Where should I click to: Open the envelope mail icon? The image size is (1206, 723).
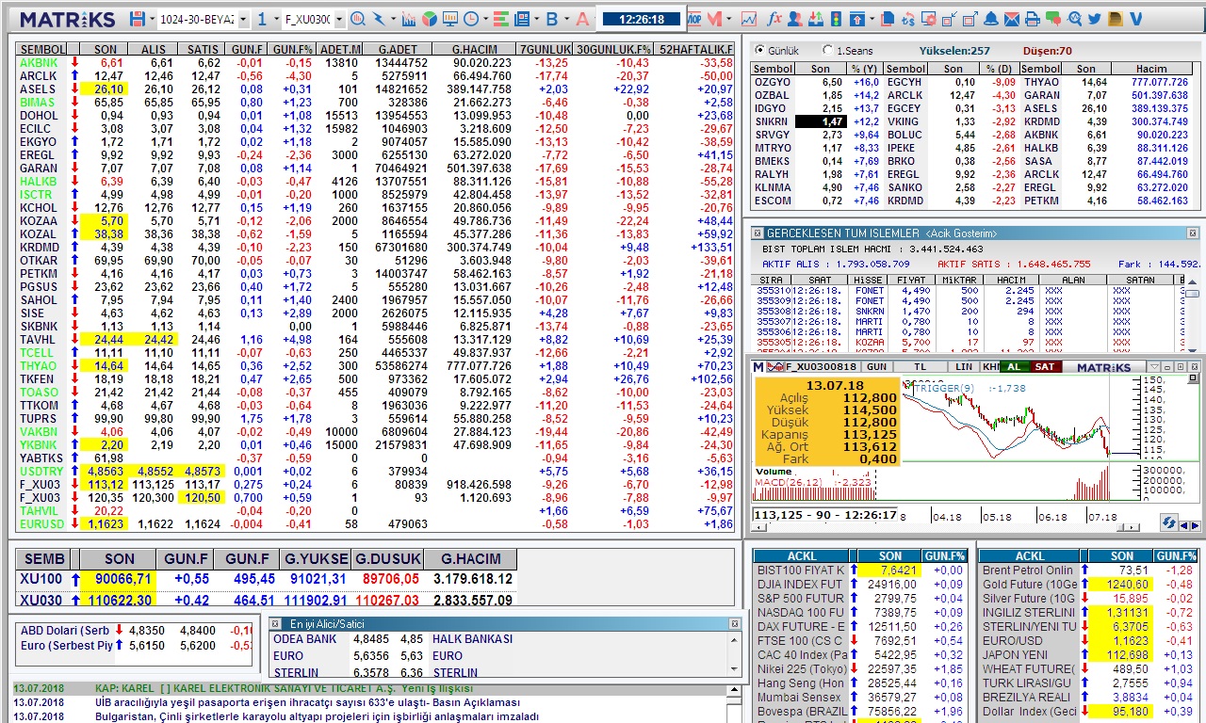coord(1012,19)
